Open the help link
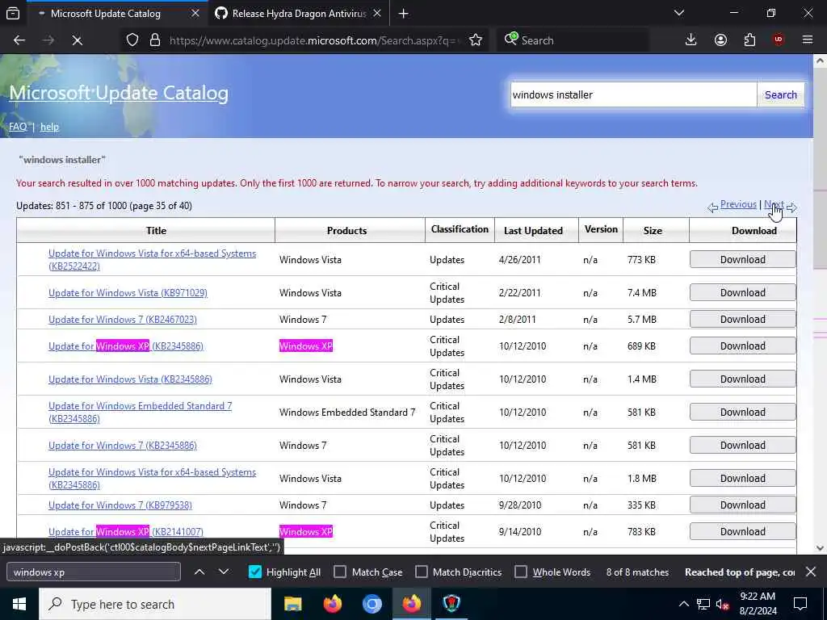The width and height of the screenshot is (827, 620). [49, 127]
